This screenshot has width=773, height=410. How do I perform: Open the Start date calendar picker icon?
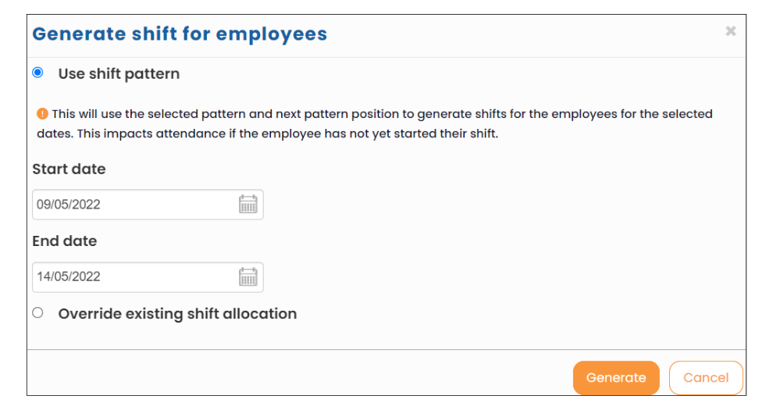(248, 204)
